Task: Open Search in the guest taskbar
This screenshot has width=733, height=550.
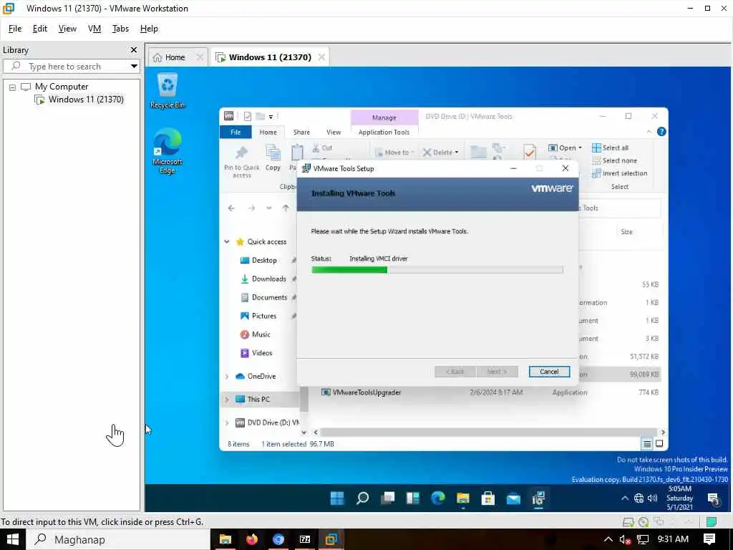Action: (x=362, y=498)
